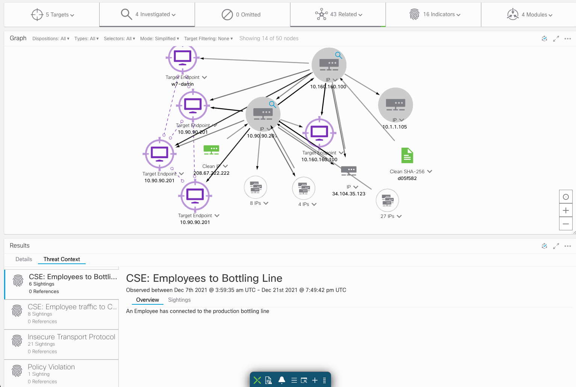
Task: Open the casebook document icon in ribbon
Action: coord(269,380)
